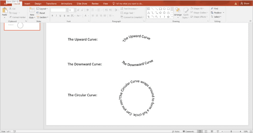Expand the font name combo box
This screenshot has width=253, height=133.
(67, 10)
